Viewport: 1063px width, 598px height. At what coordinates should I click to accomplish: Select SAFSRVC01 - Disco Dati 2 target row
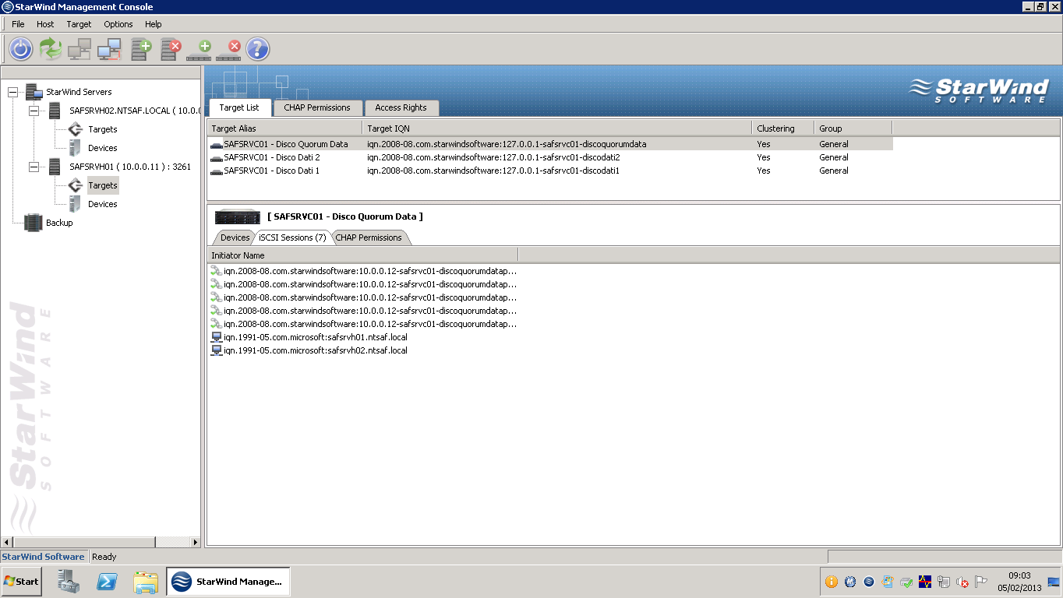click(x=550, y=157)
